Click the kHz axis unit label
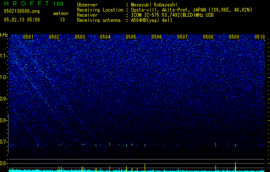 pos(4,35)
